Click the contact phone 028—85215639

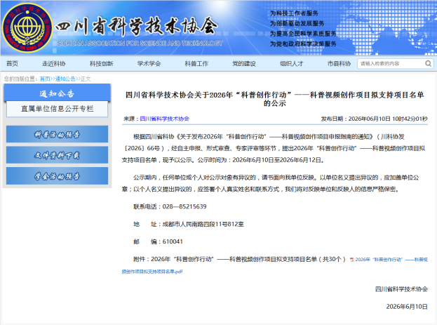point(184,206)
